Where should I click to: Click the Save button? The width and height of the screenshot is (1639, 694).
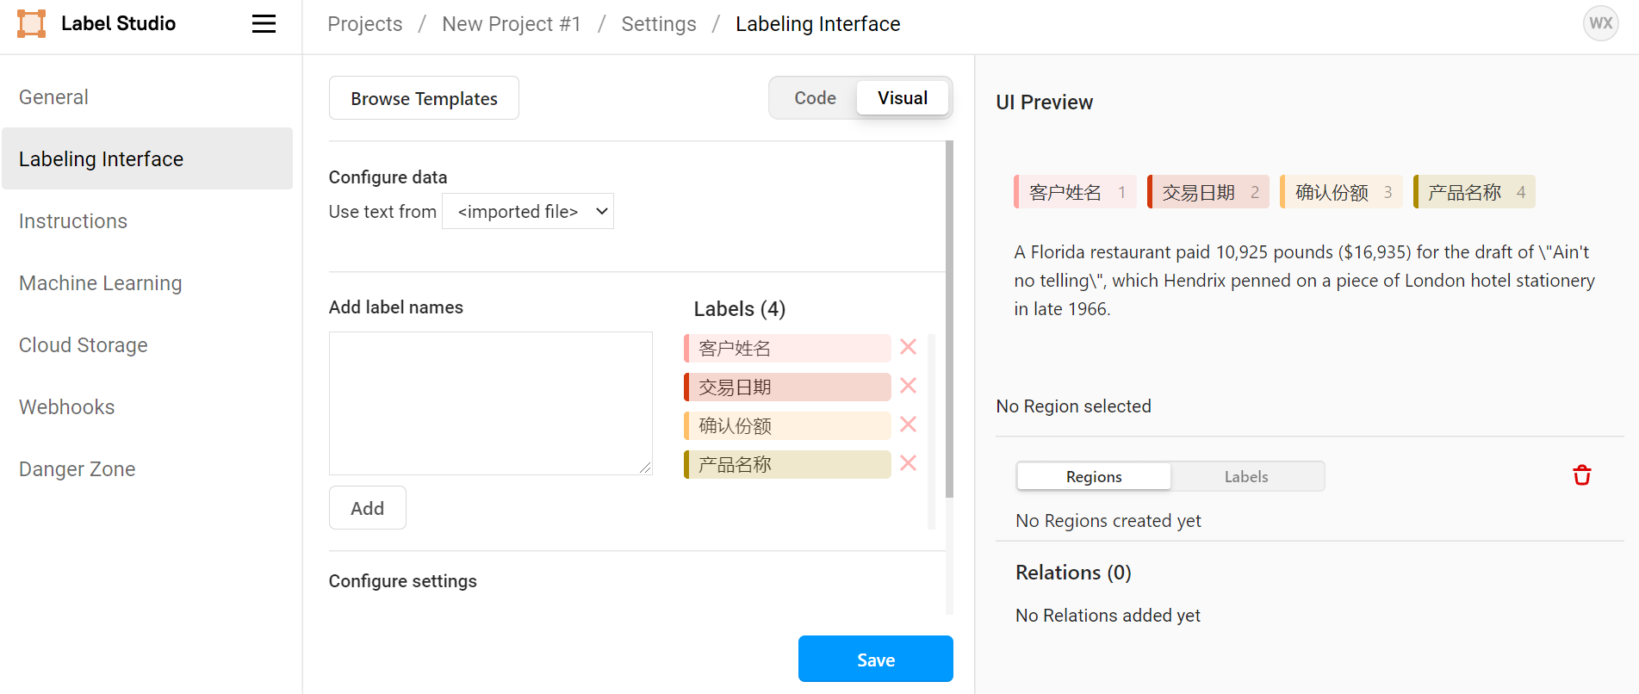pos(875,660)
